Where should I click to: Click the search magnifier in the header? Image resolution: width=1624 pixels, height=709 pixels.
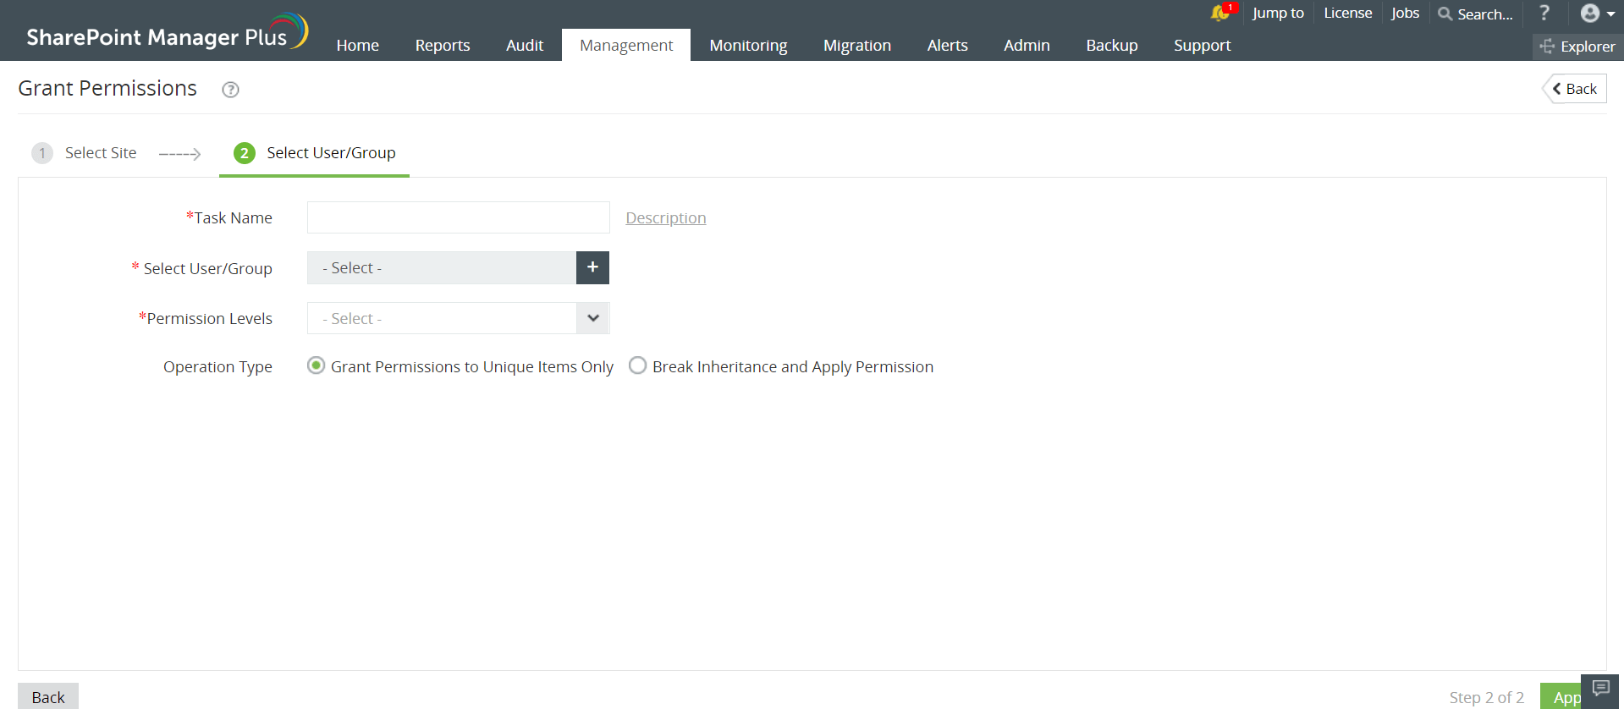[1445, 14]
